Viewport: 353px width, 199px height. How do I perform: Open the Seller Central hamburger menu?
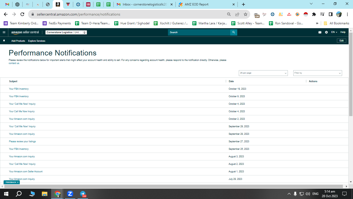point(4,32)
